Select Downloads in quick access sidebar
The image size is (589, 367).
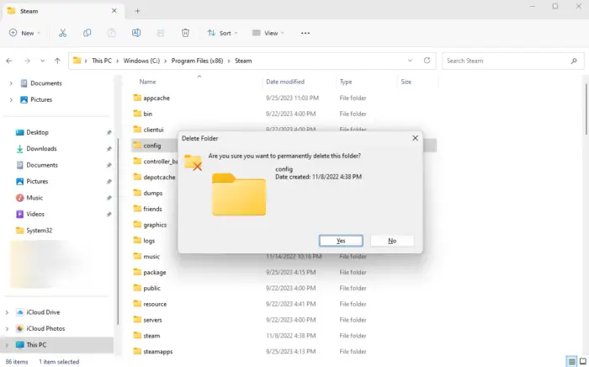click(x=41, y=149)
